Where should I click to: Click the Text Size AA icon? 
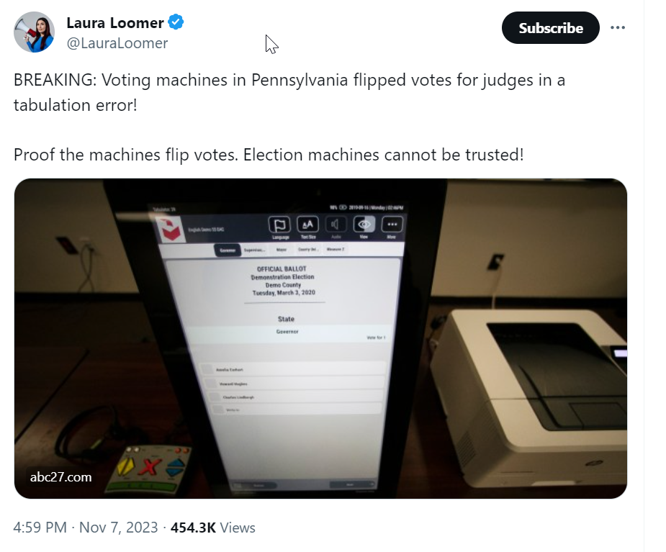(x=307, y=225)
